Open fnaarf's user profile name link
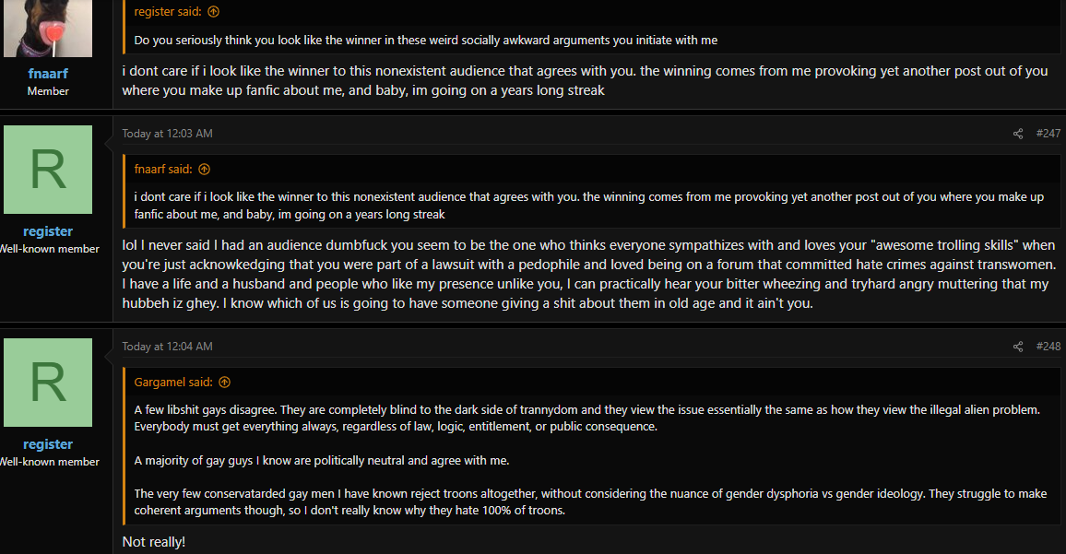 tap(48, 74)
